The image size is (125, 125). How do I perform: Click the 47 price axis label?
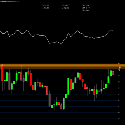pyautogui.click(x=119, y=119)
